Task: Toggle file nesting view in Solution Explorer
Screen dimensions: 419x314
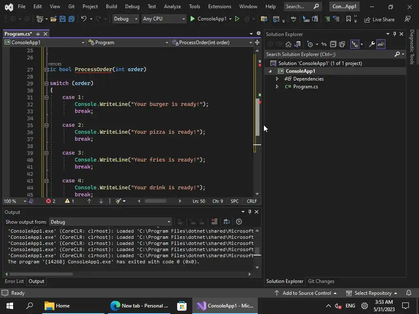Action: click(355, 44)
